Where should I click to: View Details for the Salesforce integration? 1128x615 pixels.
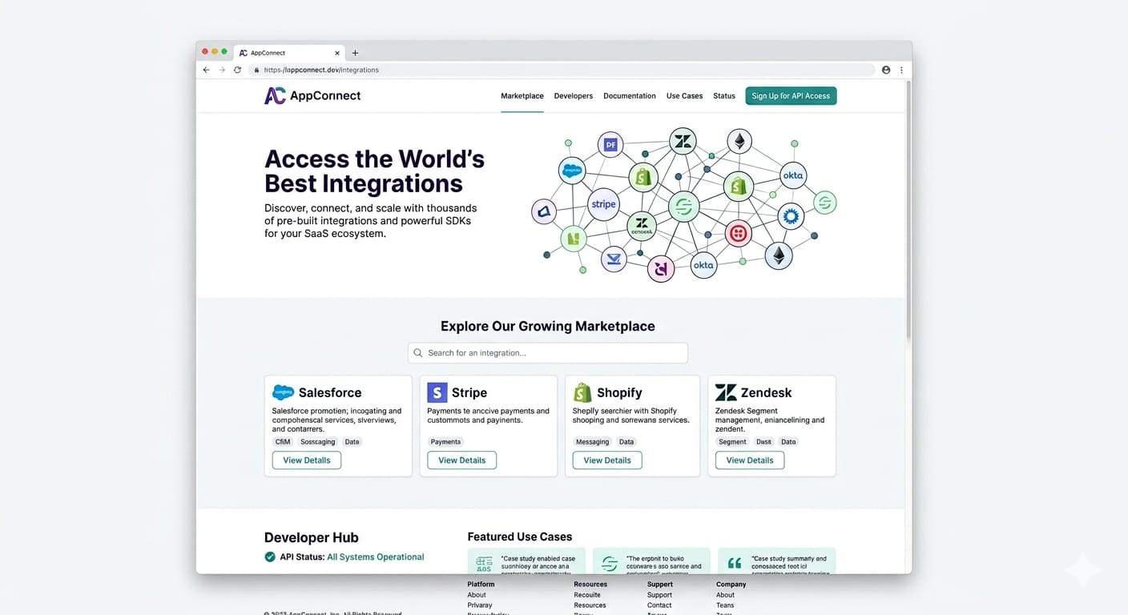306,460
